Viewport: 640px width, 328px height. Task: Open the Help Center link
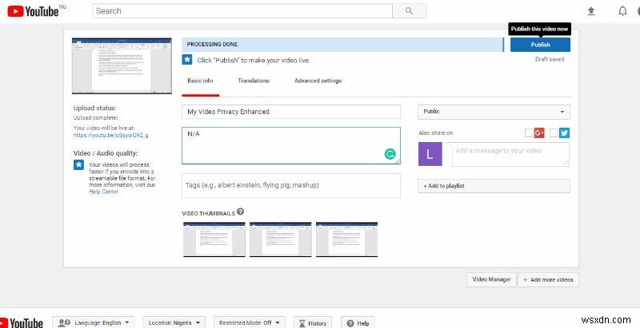104,192
